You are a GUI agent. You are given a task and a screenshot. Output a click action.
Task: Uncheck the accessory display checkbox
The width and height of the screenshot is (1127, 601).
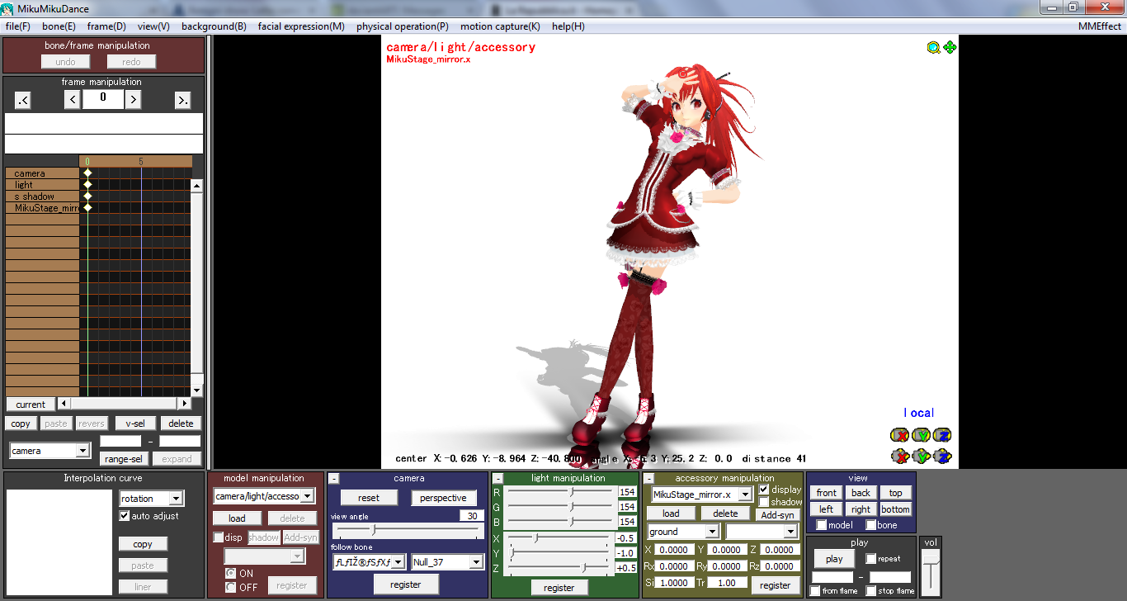[764, 489]
